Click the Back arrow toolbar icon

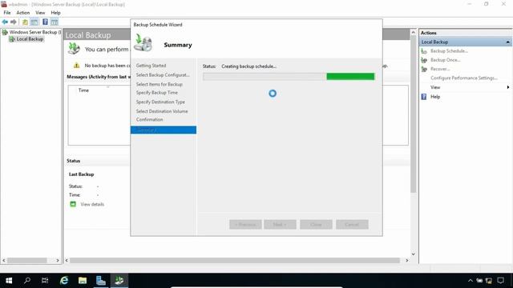(5, 22)
